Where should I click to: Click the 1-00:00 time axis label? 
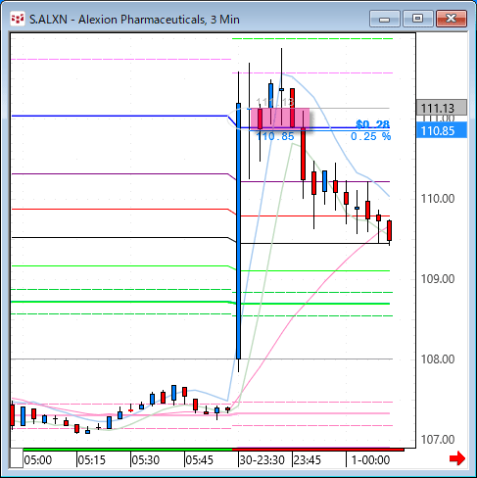point(370,460)
